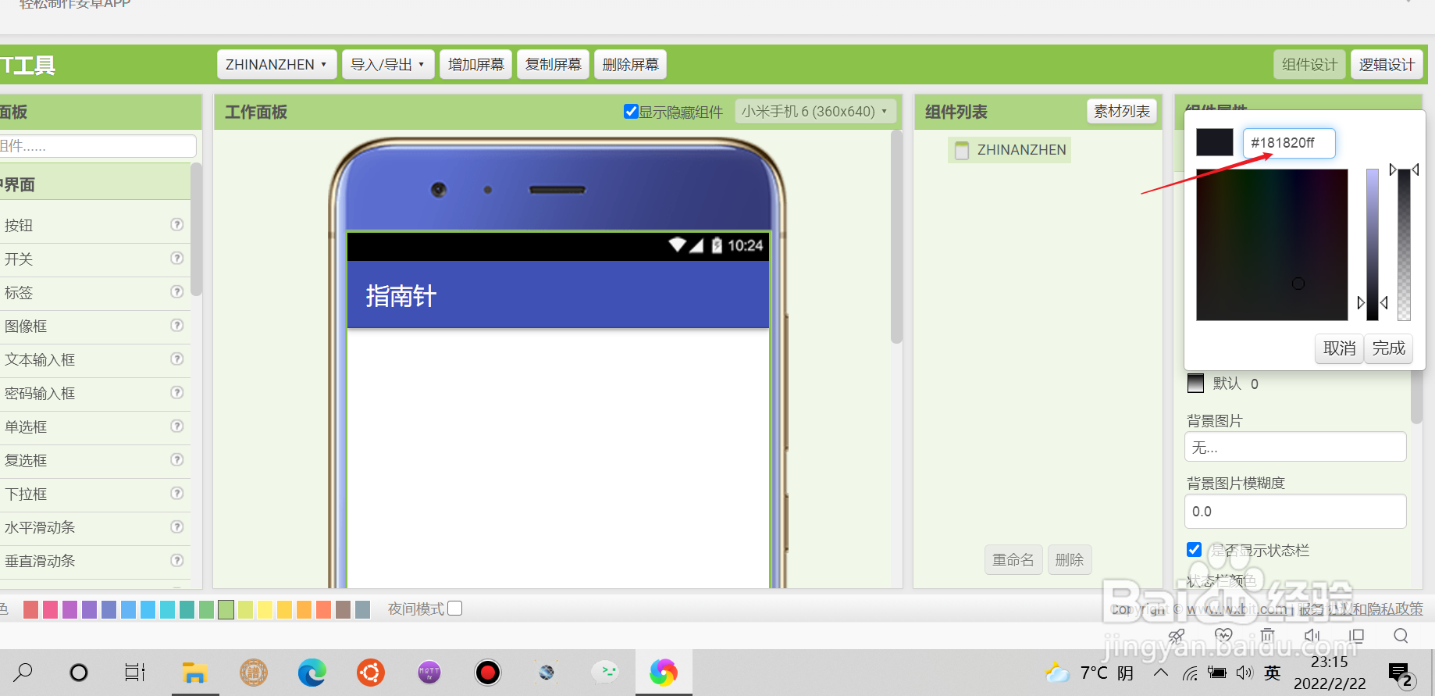This screenshot has height=696, width=1435.
Task: Click the window layout icon in browser bar
Action: [x=1357, y=636]
